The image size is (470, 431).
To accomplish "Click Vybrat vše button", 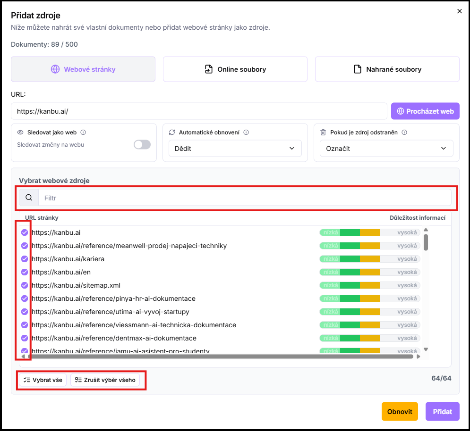I will [43, 380].
